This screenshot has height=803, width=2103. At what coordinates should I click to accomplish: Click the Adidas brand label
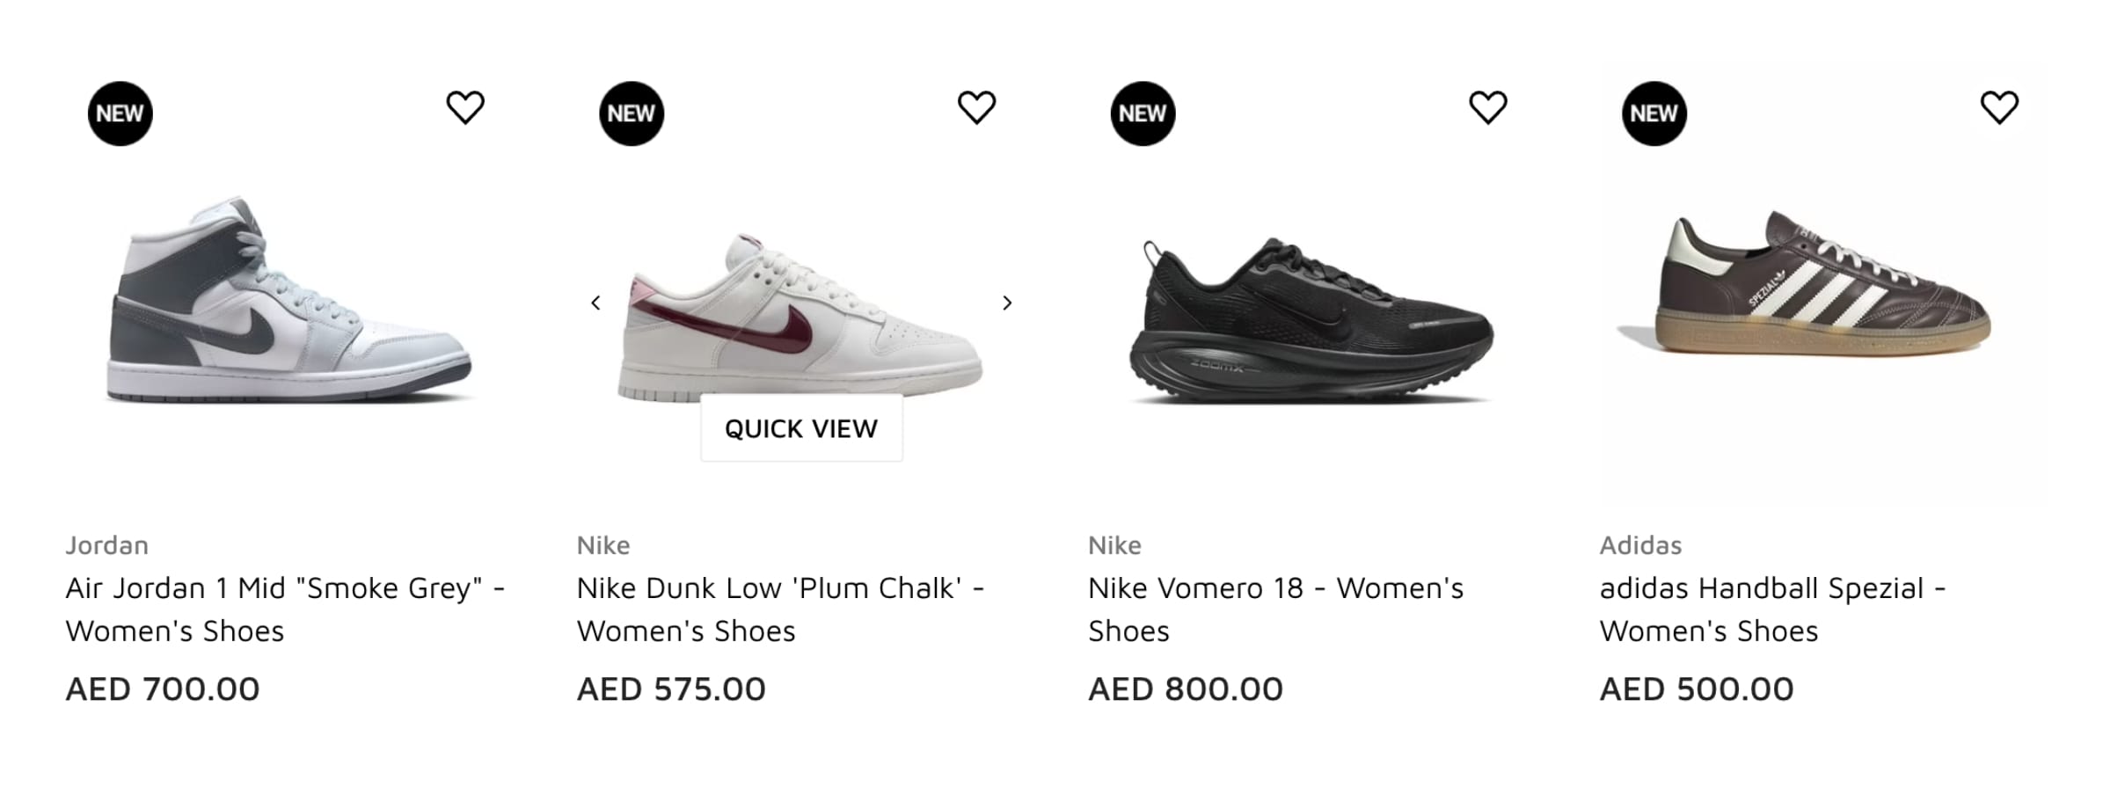1640,545
